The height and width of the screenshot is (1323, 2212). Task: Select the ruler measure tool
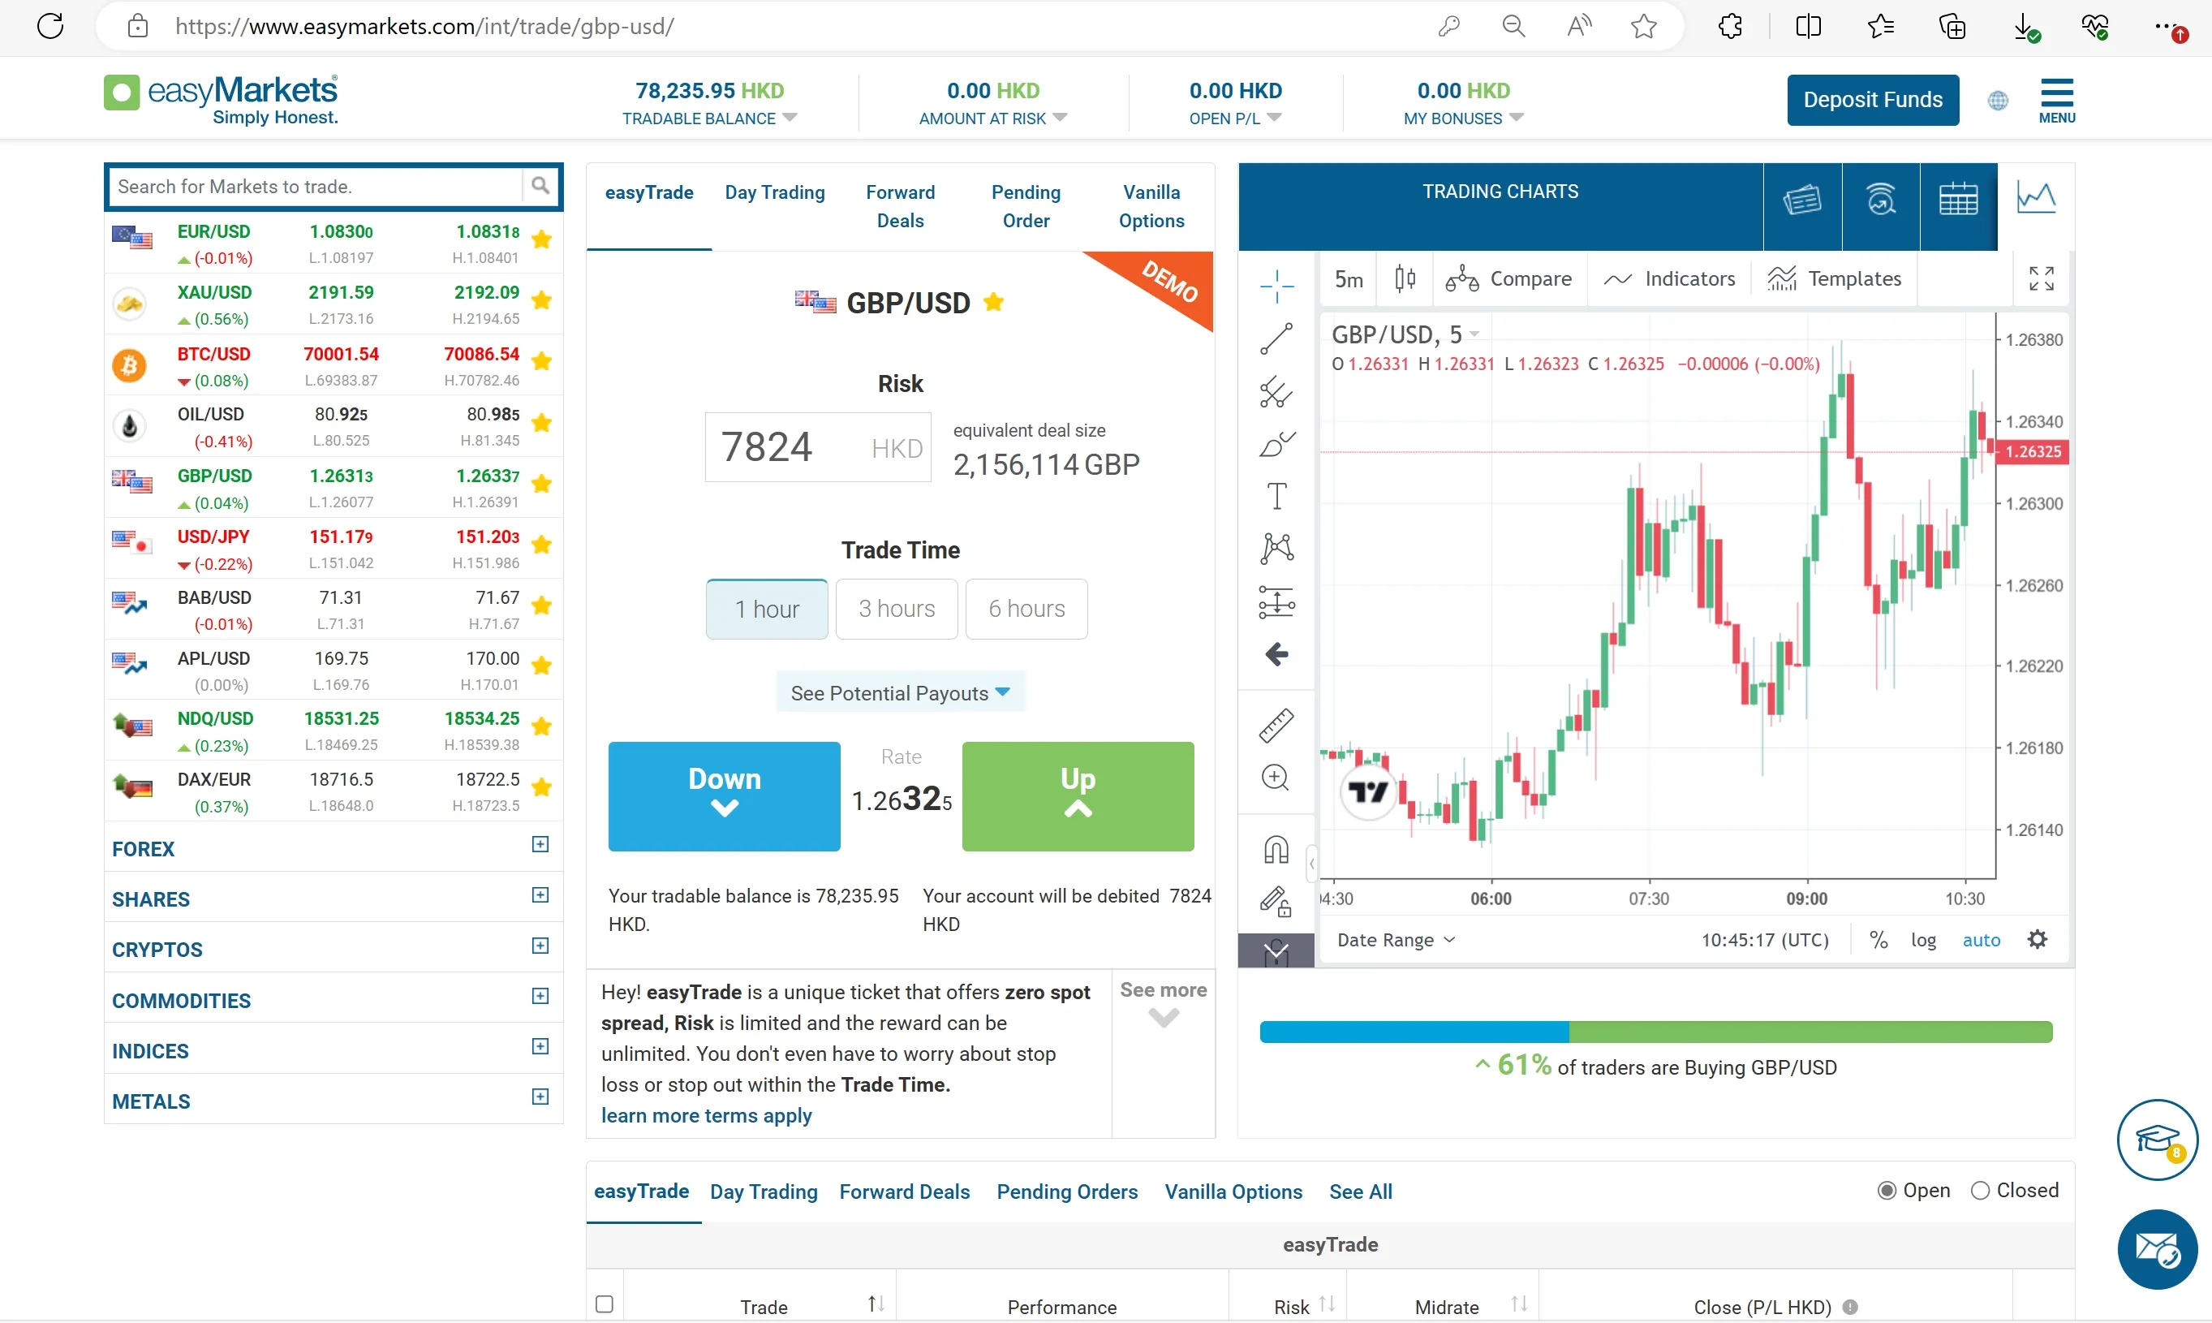click(x=1276, y=726)
